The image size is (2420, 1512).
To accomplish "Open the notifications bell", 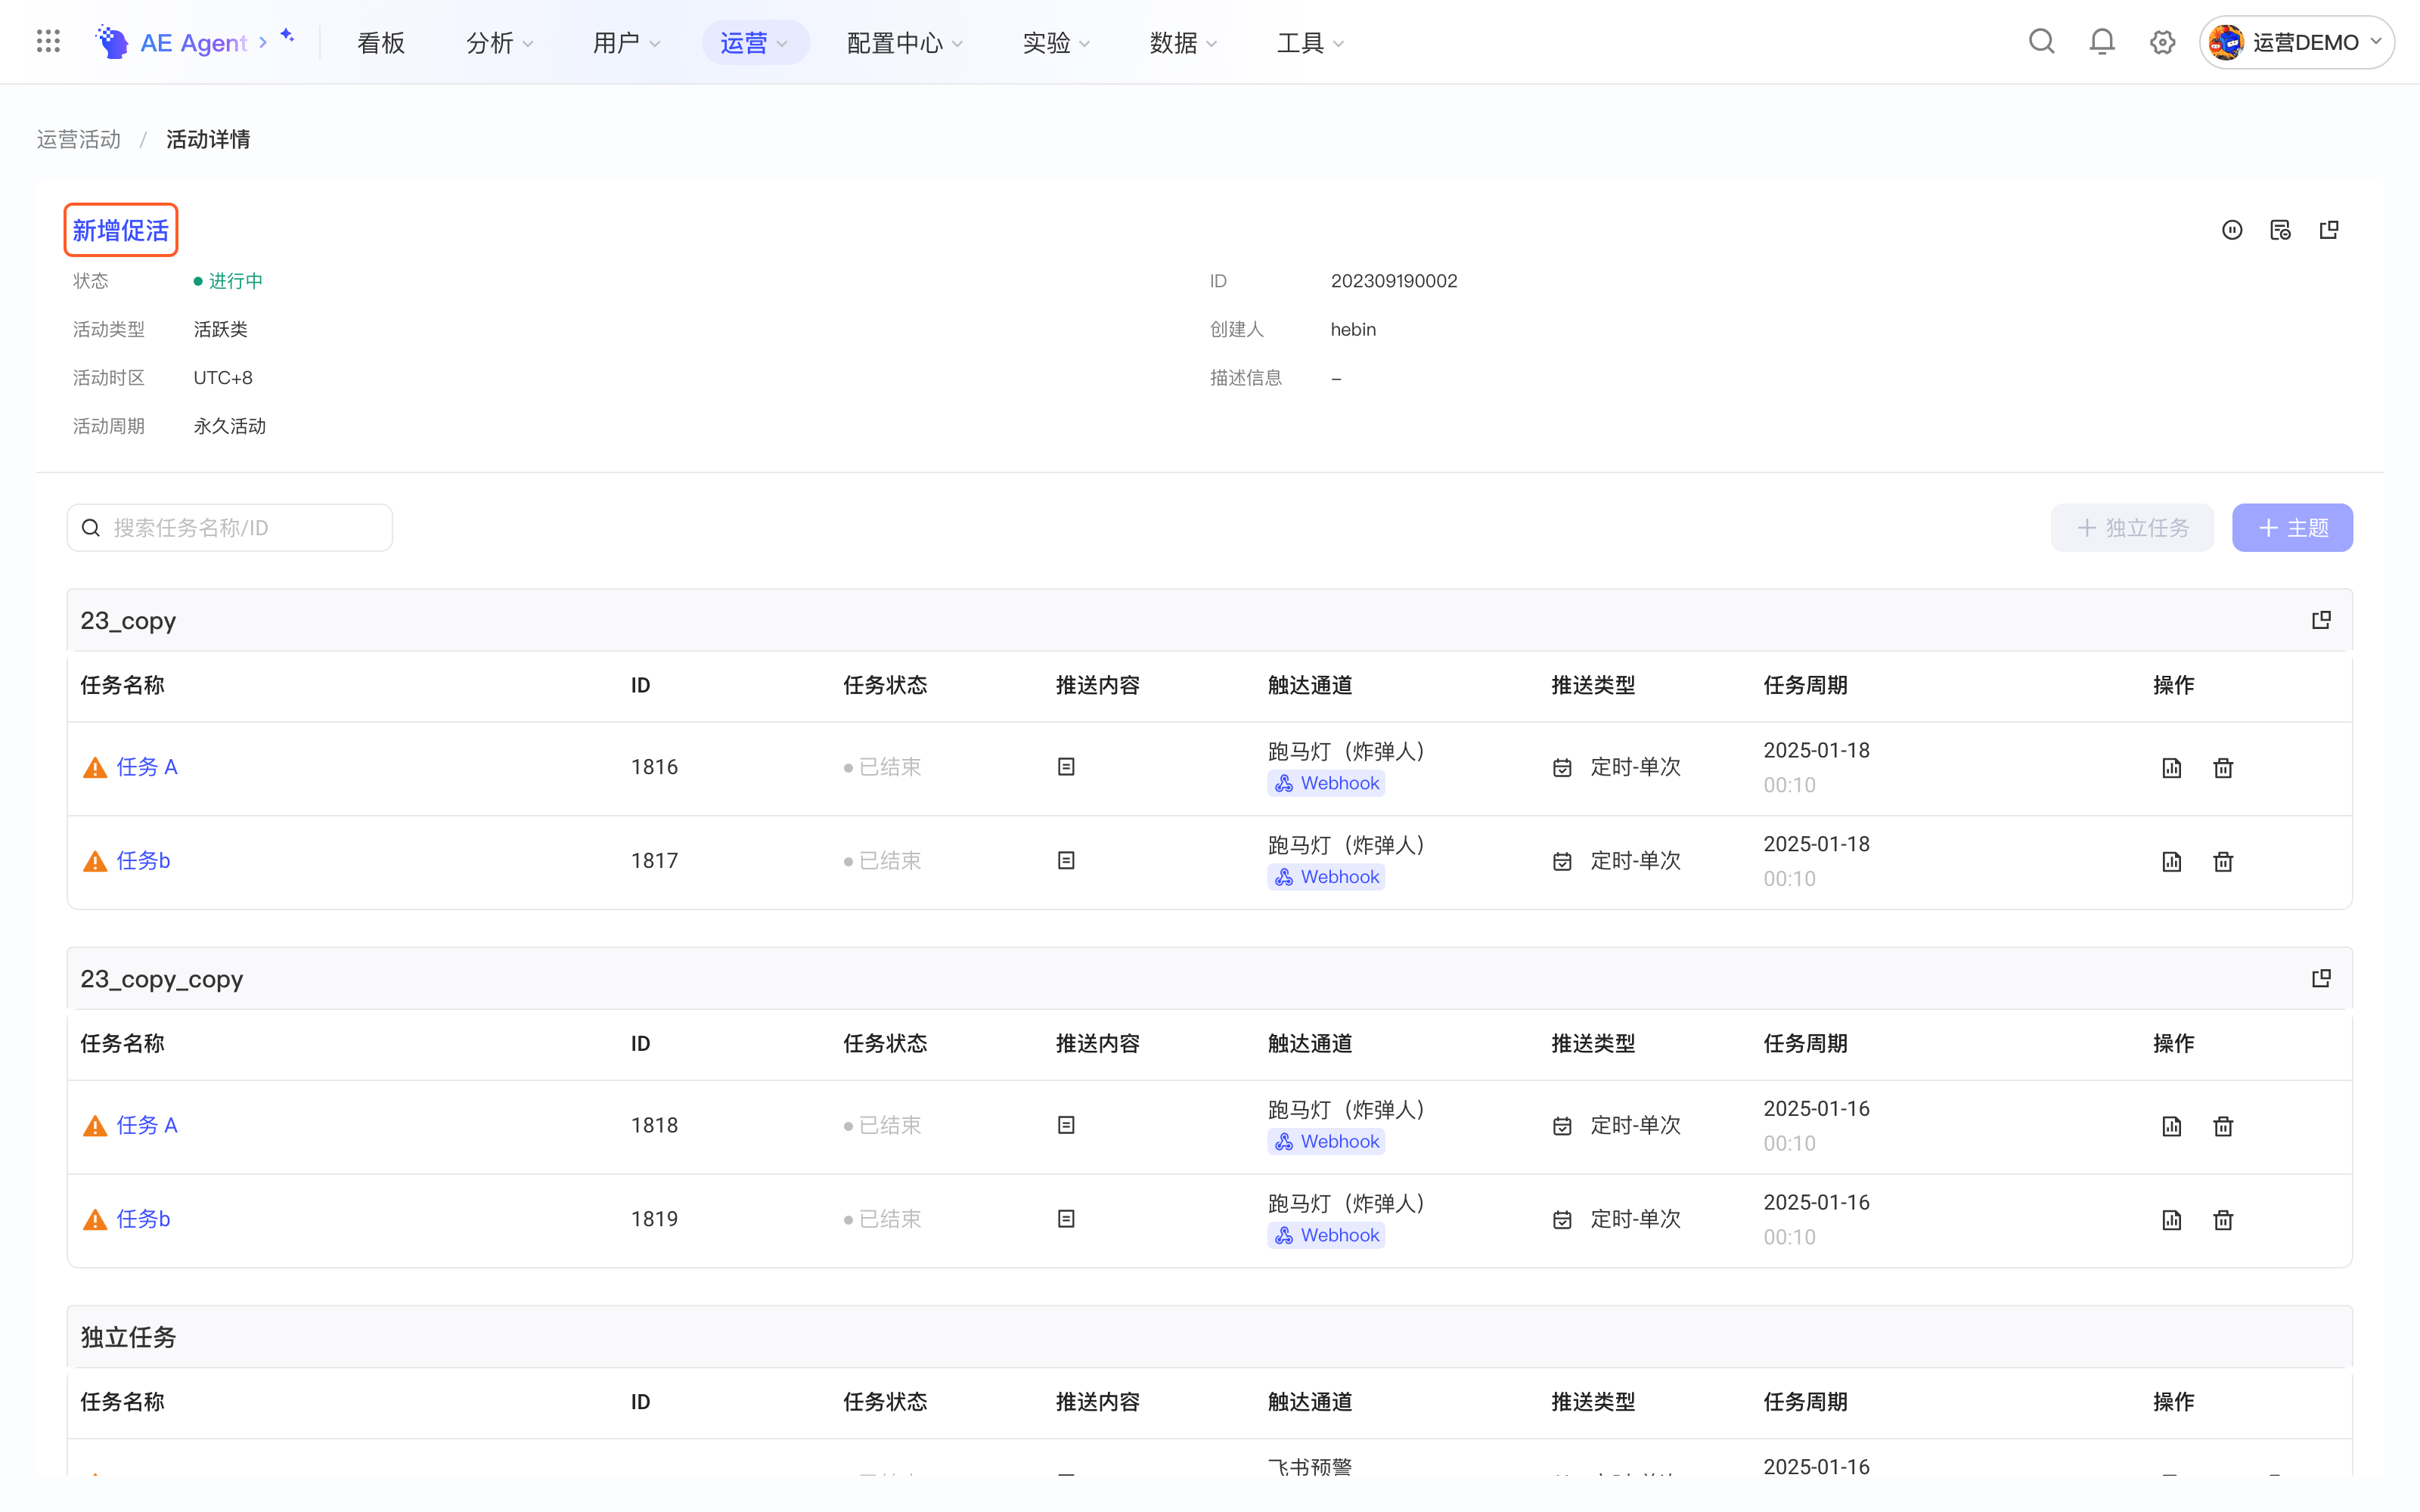I will [x=2102, y=42].
